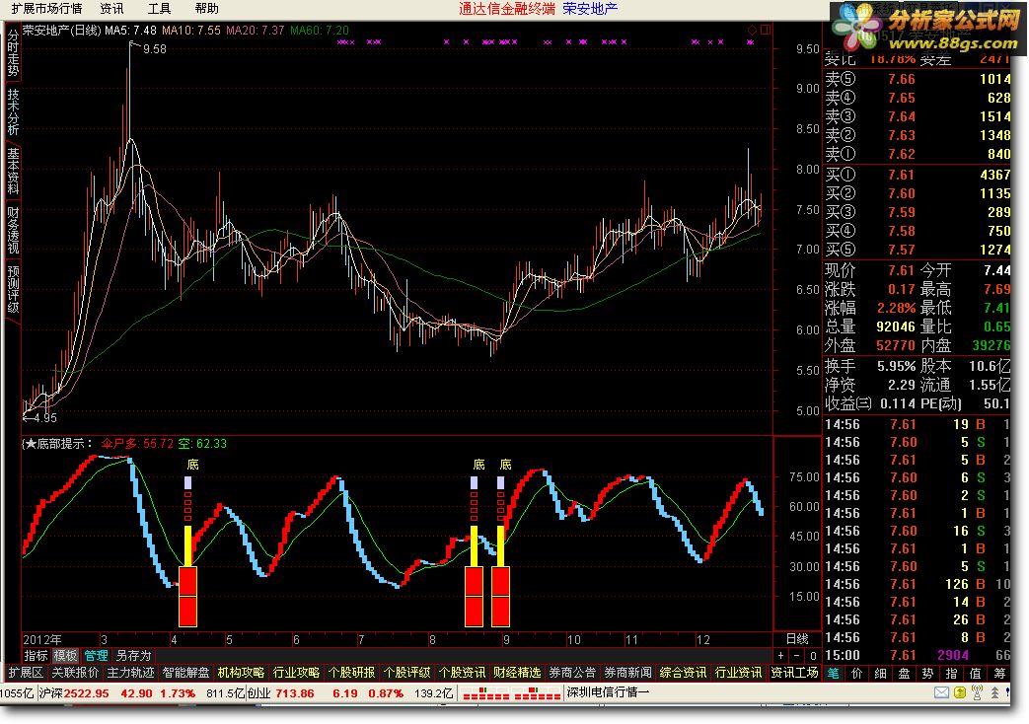Click the yellow round icon in status bar
This screenshot has height=724, width=1029.
pos(959,692)
